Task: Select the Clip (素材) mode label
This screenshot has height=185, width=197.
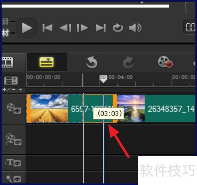Action: pos(5,33)
